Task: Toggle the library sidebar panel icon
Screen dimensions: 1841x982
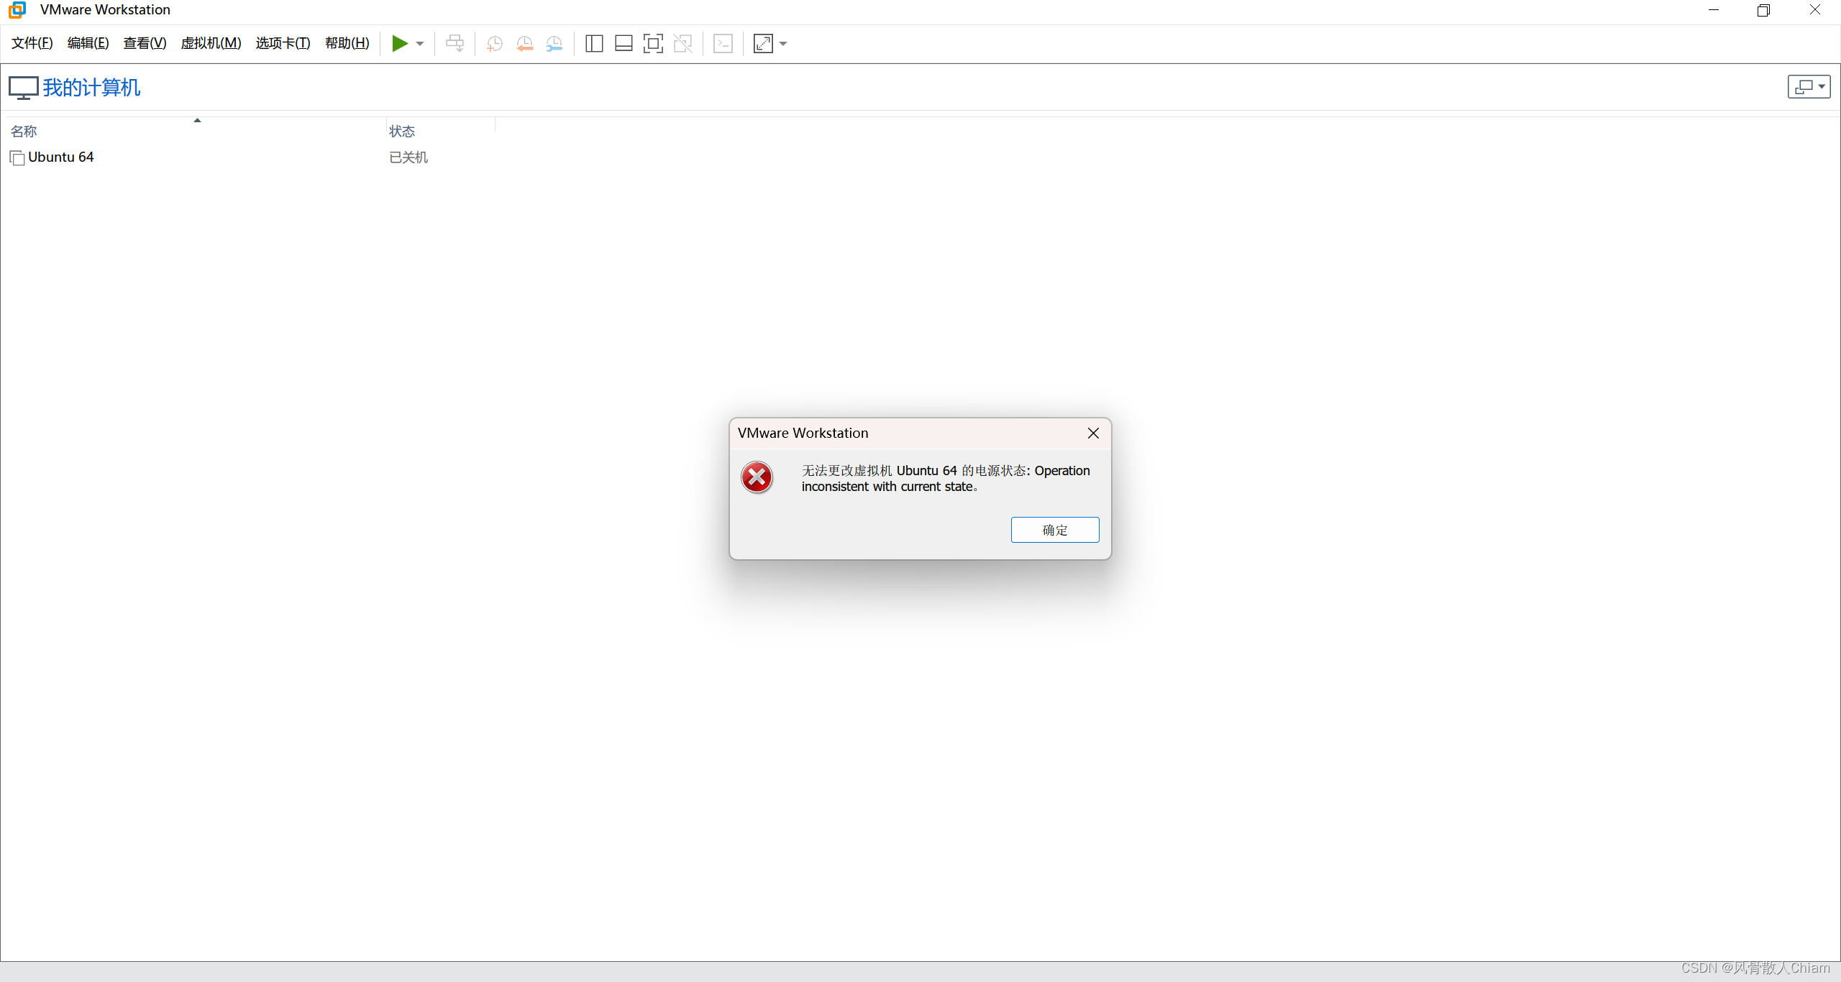Action: [594, 44]
